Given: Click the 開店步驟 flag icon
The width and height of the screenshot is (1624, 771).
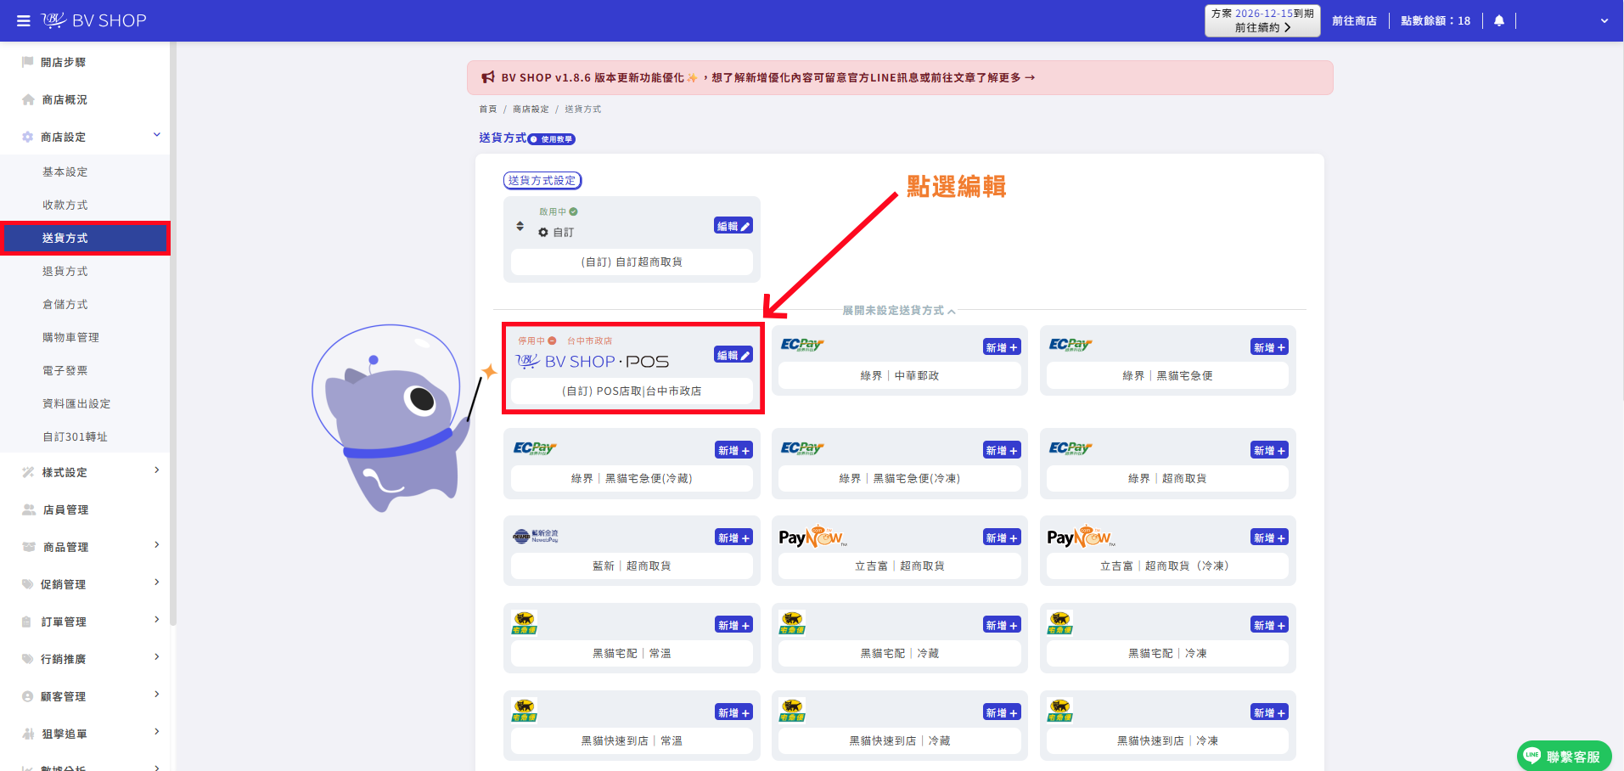Looking at the screenshot, I should 28,62.
